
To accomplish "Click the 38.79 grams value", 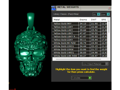I will point(83,43).
